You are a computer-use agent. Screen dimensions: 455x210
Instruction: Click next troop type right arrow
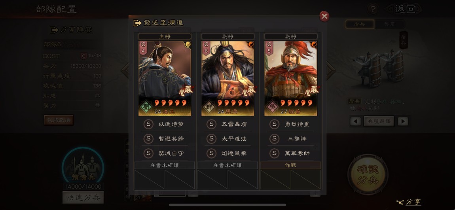click(x=403, y=121)
